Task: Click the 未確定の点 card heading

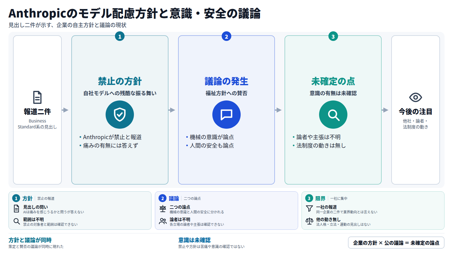Action: (333, 81)
